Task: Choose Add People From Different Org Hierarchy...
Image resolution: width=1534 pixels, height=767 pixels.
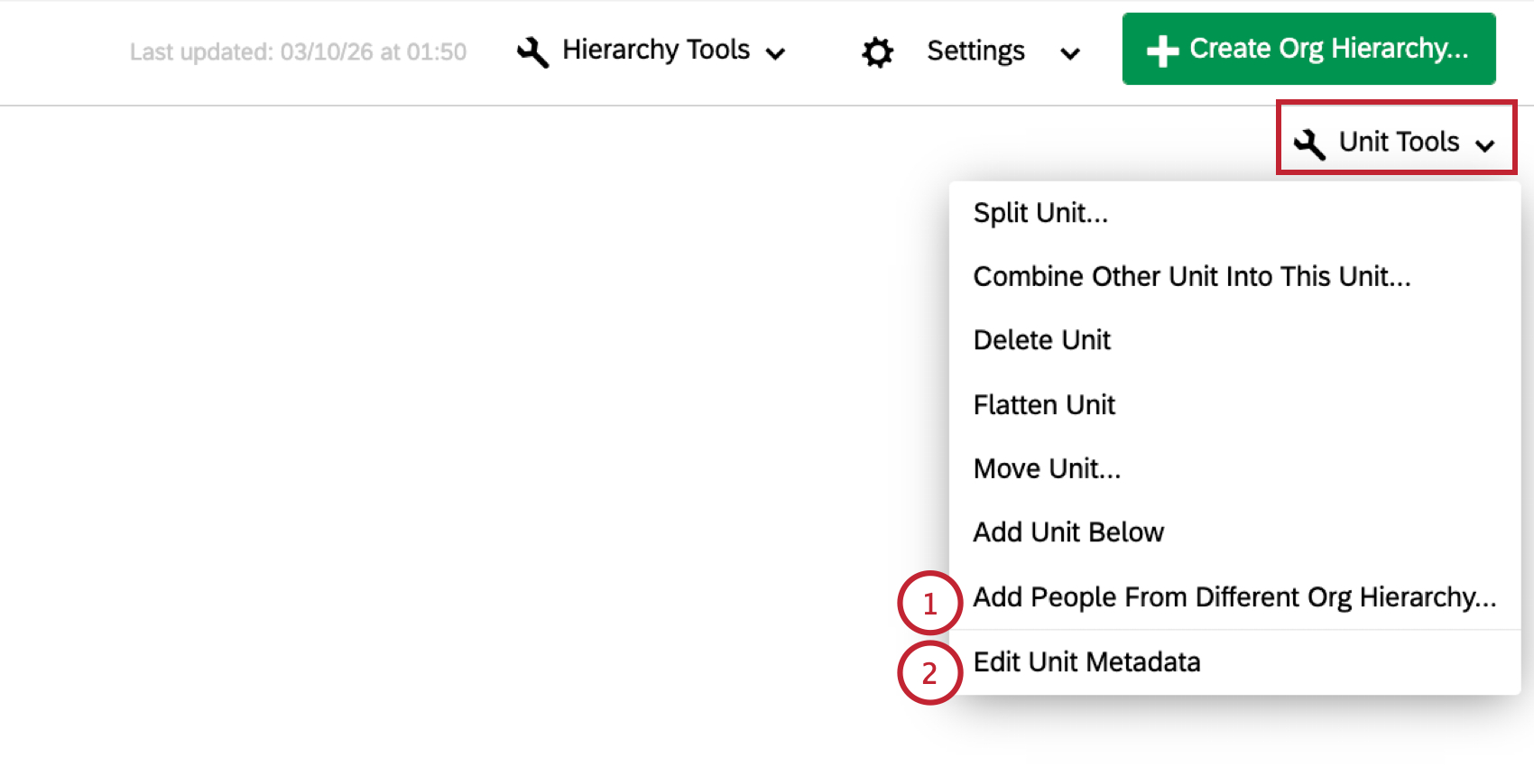Action: coord(1234,597)
